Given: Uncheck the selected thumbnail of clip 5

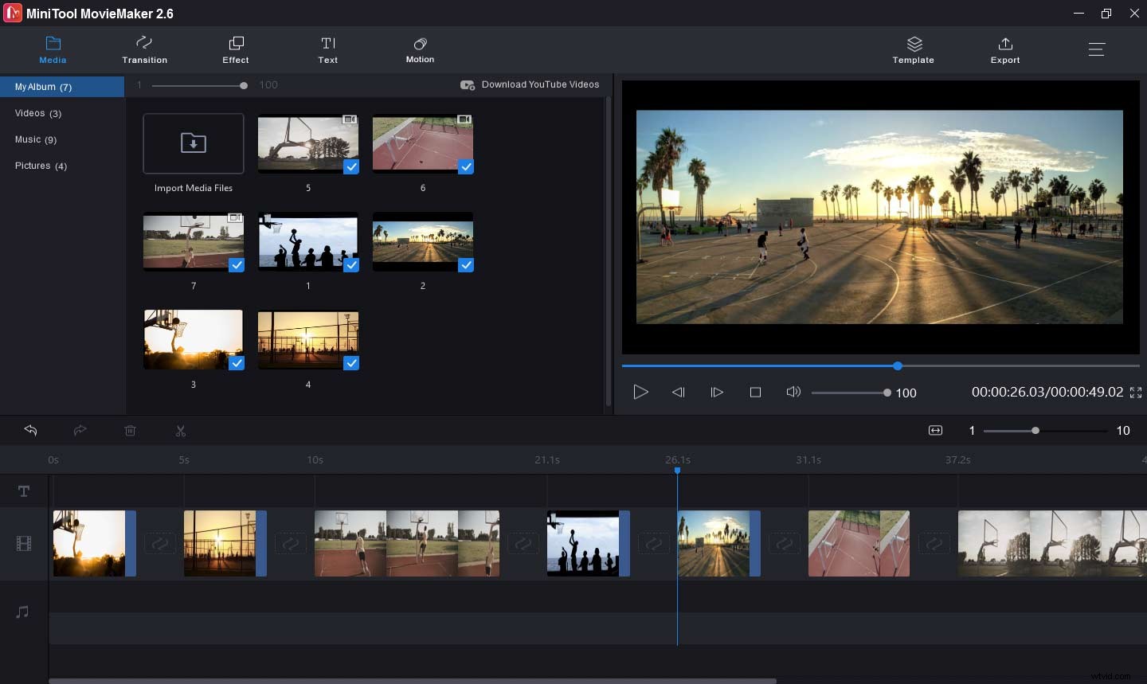Looking at the screenshot, I should (x=350, y=167).
